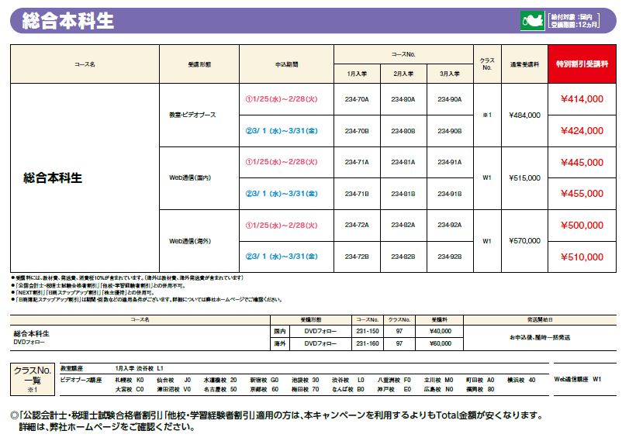Click the ¥570,000 regular fee cell

(x=524, y=241)
